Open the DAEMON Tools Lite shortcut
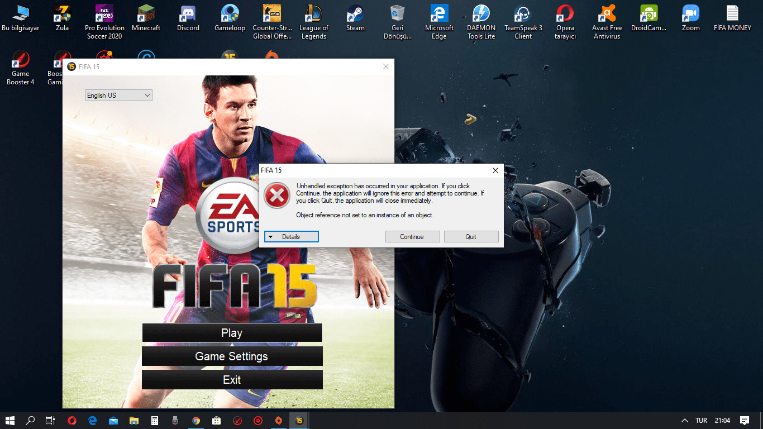The height and width of the screenshot is (429, 763). point(481,22)
